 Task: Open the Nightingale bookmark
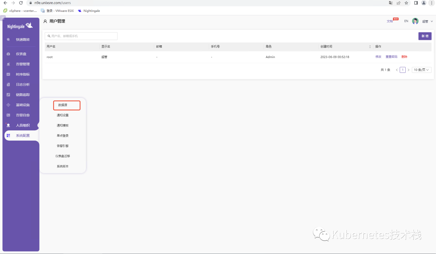pyautogui.click(x=89, y=11)
